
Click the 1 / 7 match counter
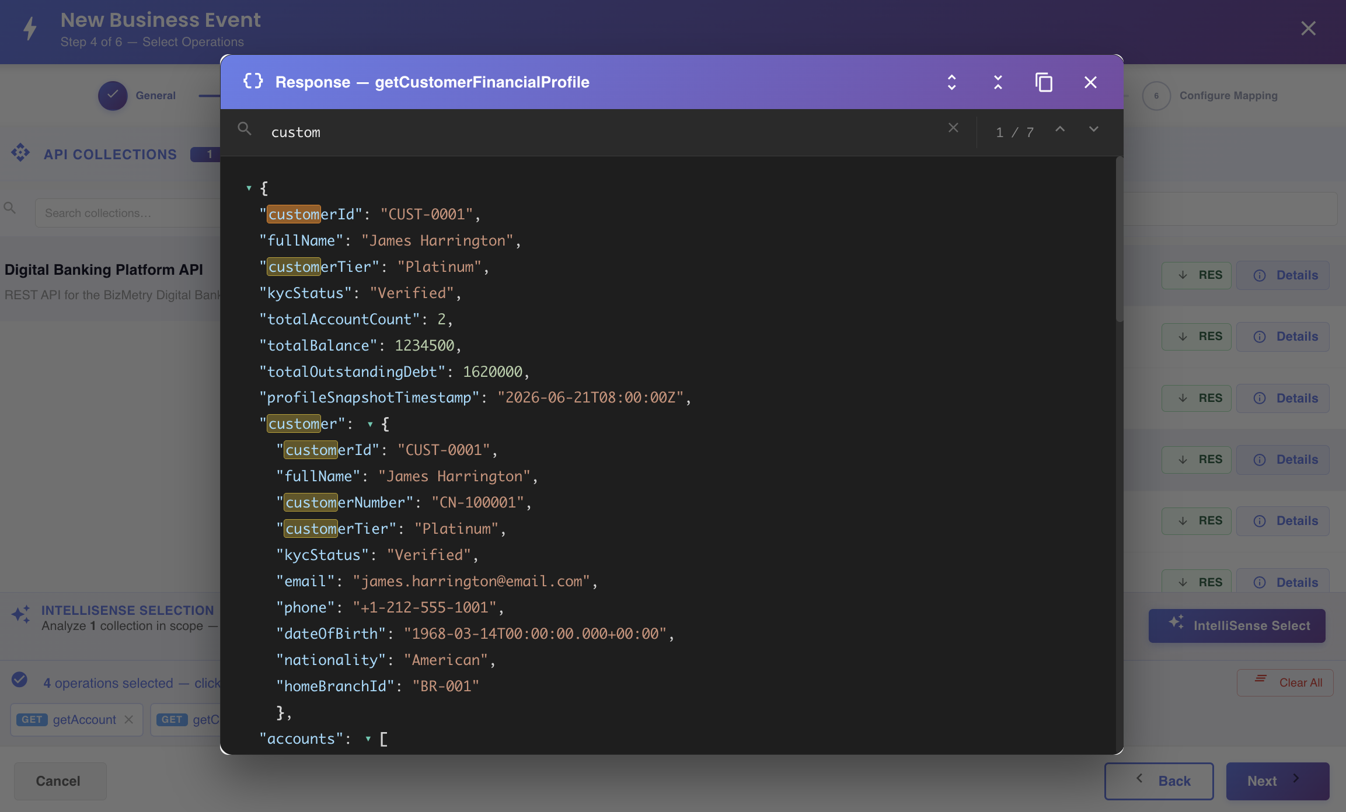coord(1014,132)
